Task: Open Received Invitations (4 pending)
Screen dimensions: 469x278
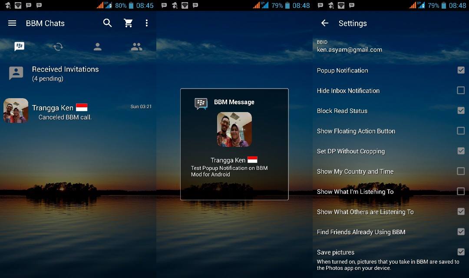Action: (78, 73)
